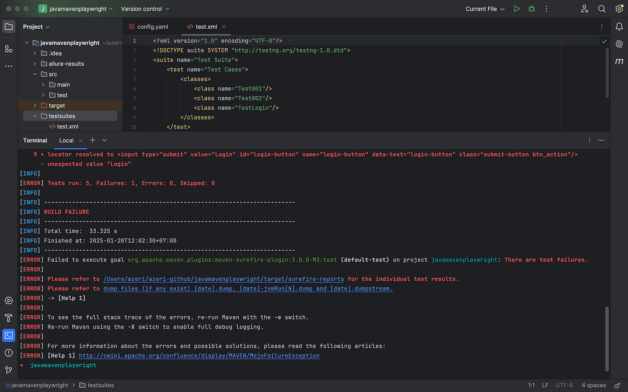
Task: Click line number 6 in editor gutter
Action: coord(134,89)
